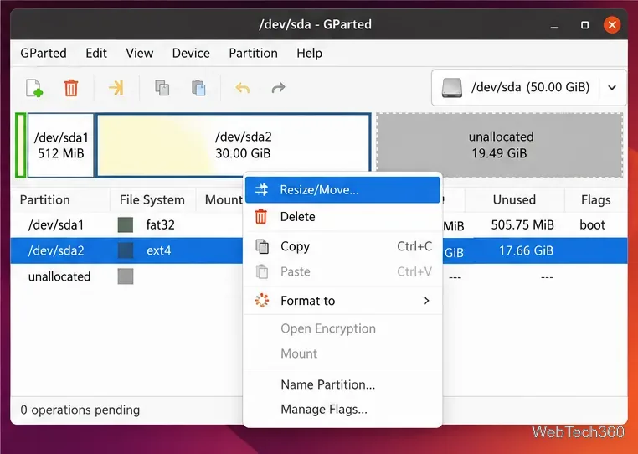Click the yellow Resize/Move arrow toolbar icon
Image resolution: width=638 pixels, height=454 pixels.
[x=116, y=88]
